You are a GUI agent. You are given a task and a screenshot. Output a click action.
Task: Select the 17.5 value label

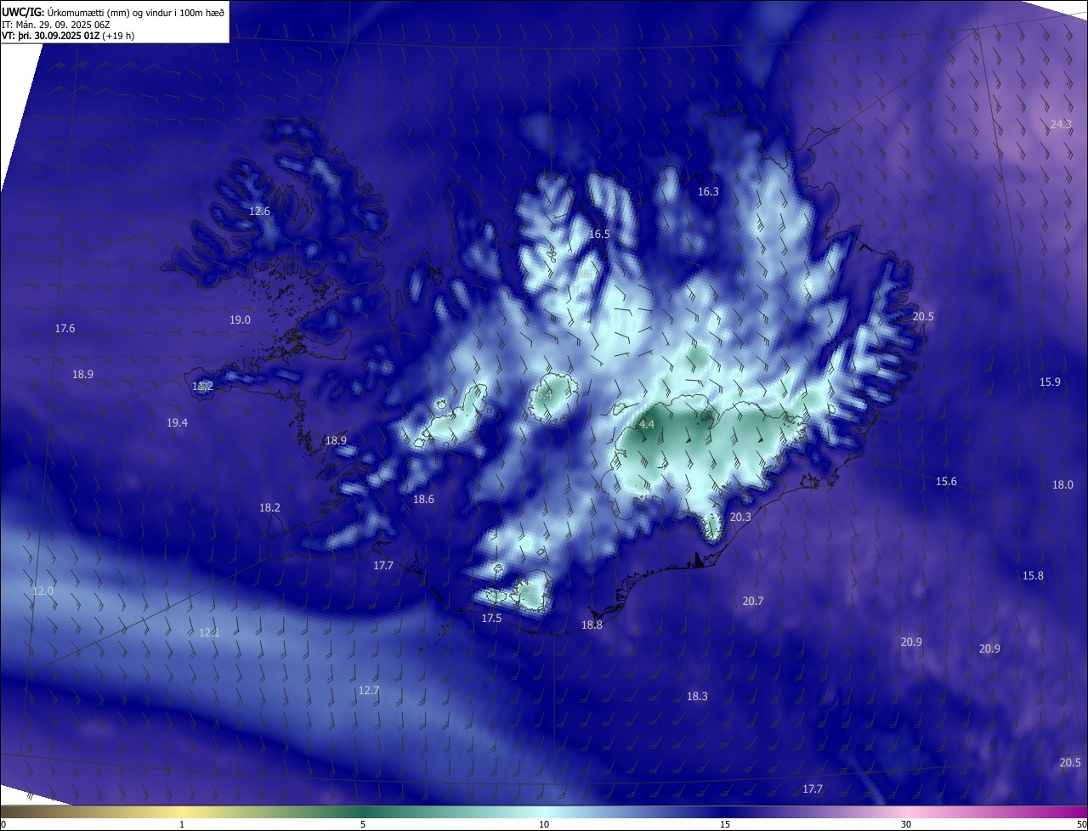coord(491,618)
